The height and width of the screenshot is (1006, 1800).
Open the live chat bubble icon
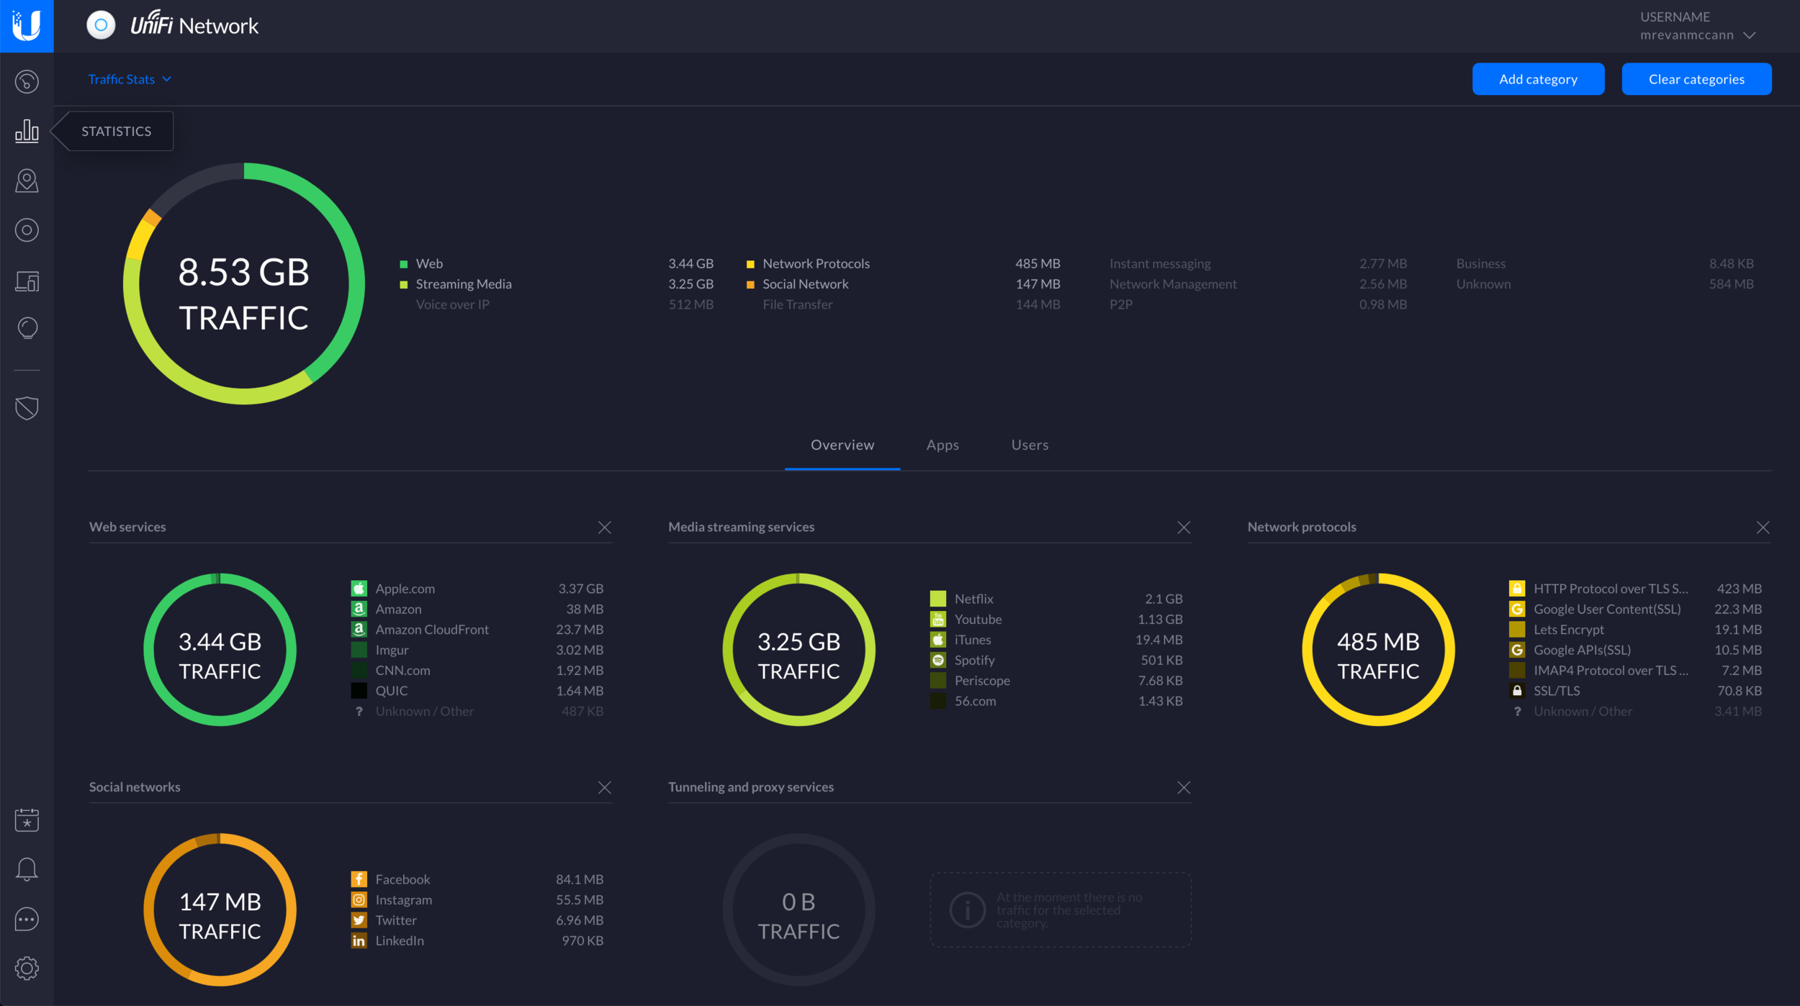point(27,919)
